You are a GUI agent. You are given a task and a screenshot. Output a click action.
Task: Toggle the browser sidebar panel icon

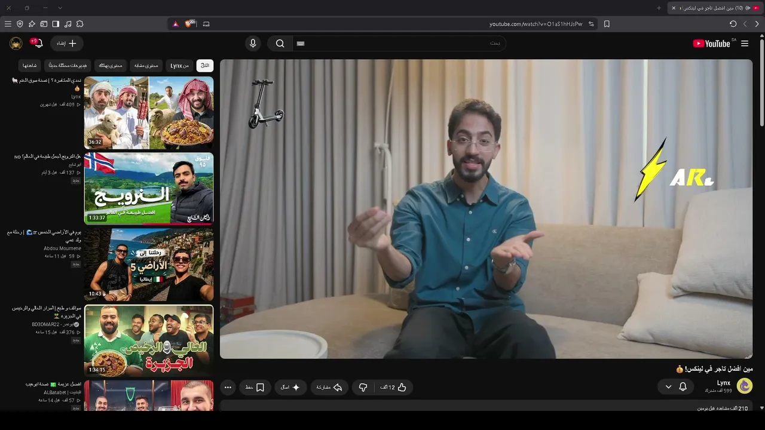[56, 24]
